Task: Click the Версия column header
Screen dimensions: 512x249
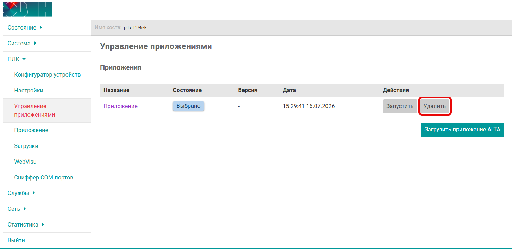Action: pos(248,90)
